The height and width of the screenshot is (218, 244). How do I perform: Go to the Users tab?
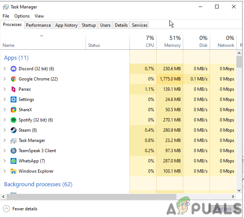(x=105, y=25)
